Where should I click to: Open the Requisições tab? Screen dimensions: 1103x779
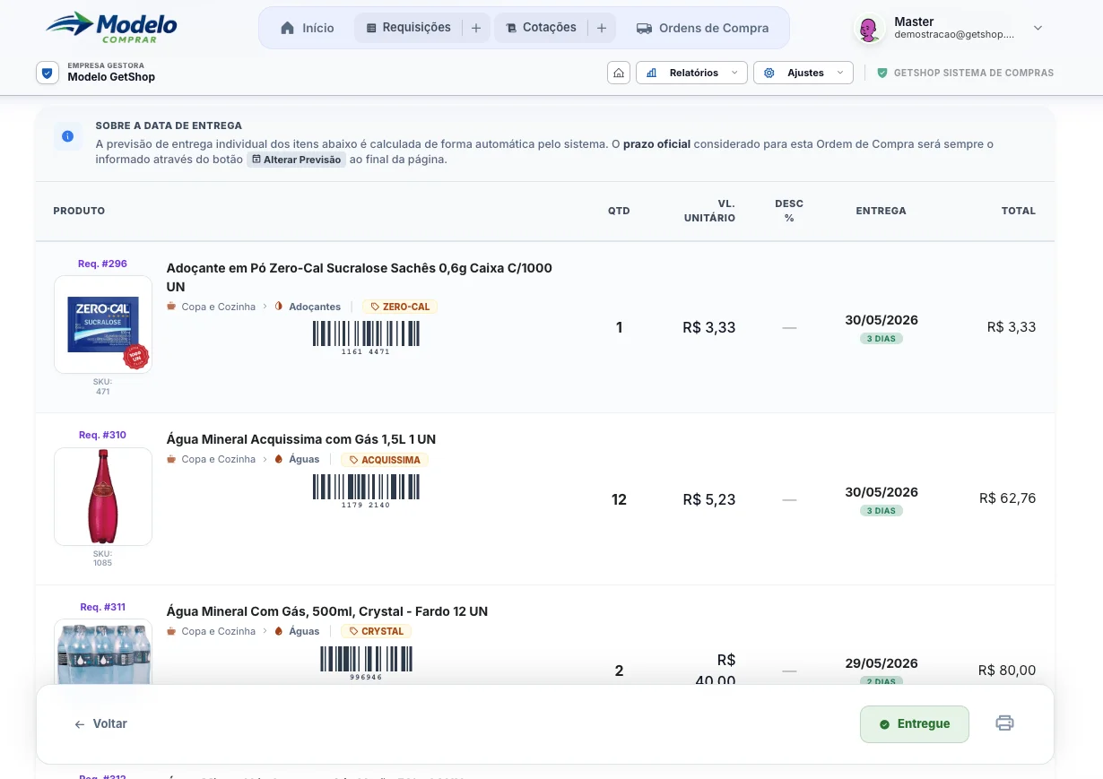point(408,28)
